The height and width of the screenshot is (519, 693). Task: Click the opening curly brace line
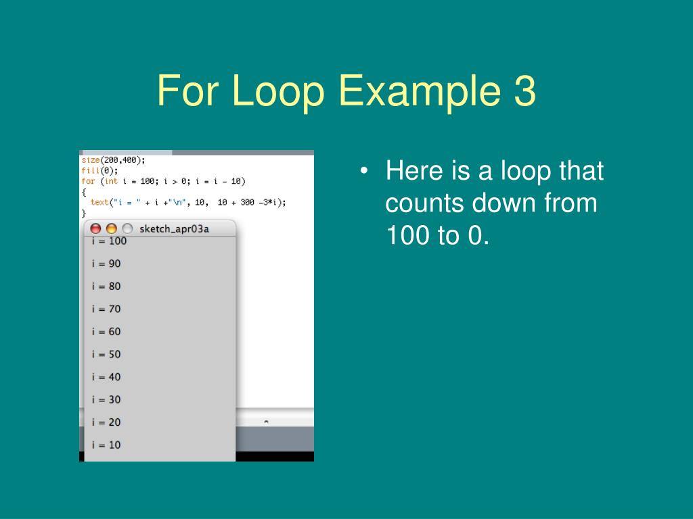(x=83, y=192)
